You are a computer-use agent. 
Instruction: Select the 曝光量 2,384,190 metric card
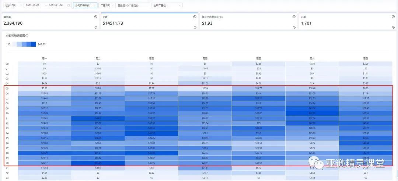50,21
